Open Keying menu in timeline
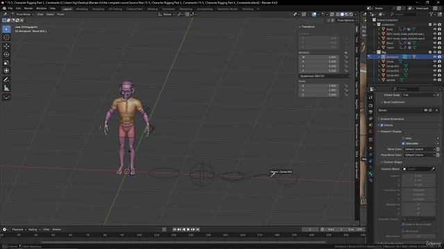 [34, 230]
